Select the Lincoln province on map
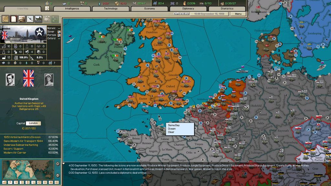 click(x=173, y=75)
